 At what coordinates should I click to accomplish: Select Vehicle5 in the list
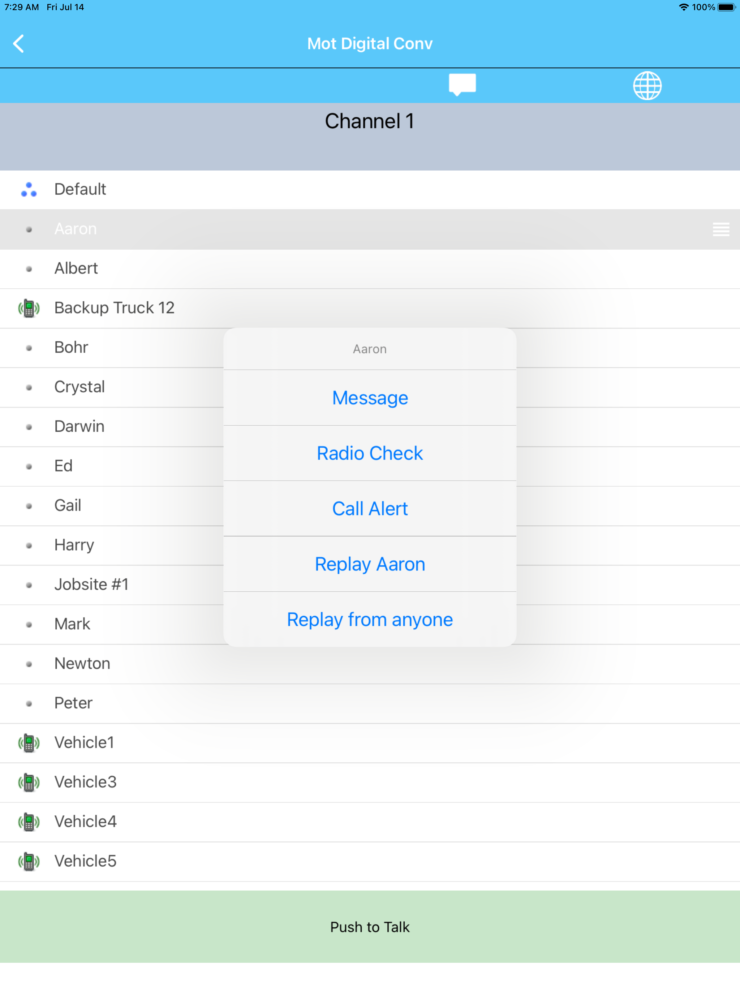pos(370,862)
